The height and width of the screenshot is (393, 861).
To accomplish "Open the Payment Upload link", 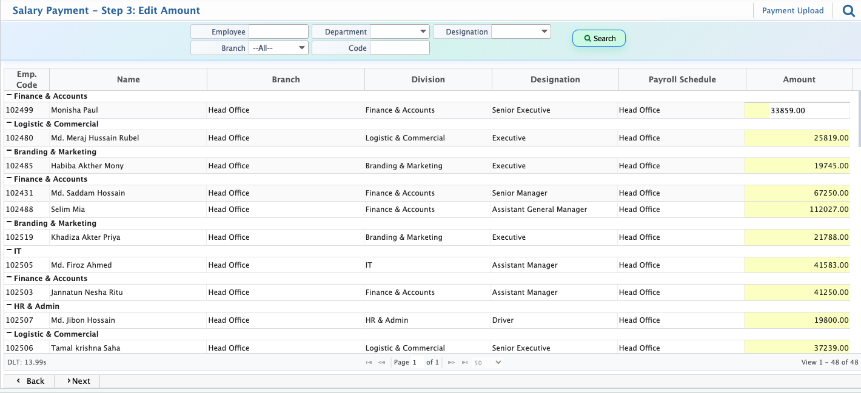I will (x=792, y=10).
